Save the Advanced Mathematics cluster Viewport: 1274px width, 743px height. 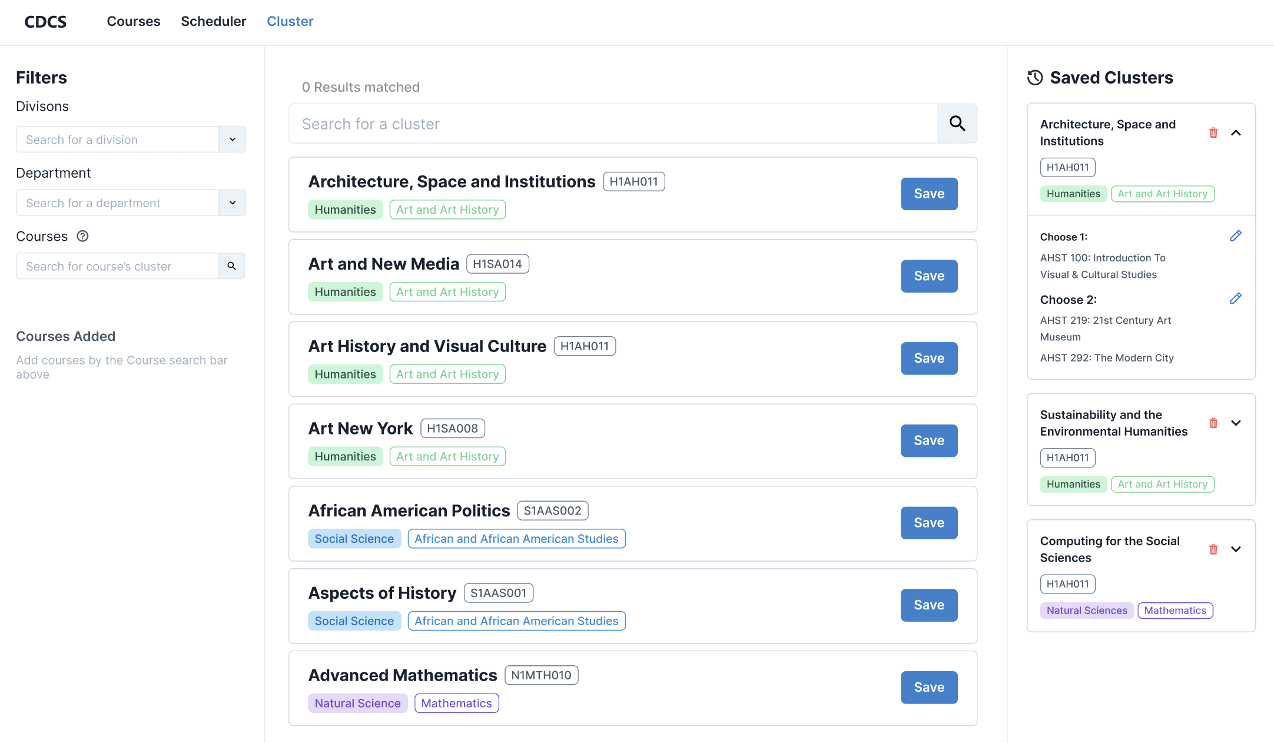click(929, 687)
